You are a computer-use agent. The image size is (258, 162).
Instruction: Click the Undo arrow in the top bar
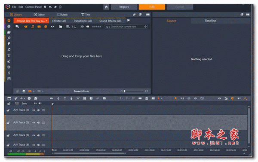[x=50, y=7]
